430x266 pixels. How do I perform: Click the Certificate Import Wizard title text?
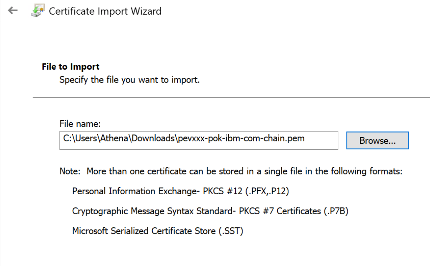tap(105, 11)
